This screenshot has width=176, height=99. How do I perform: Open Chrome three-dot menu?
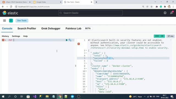pos(173,7)
